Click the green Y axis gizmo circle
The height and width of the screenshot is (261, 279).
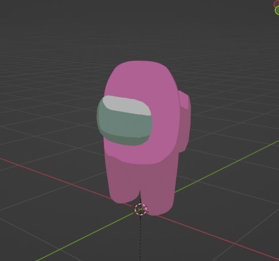tap(277, 10)
